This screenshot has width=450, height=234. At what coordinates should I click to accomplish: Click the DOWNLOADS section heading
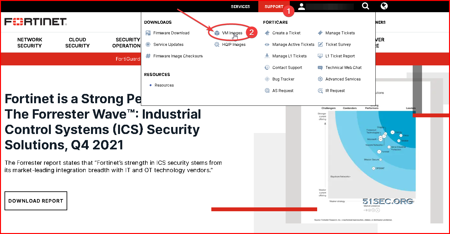pyautogui.click(x=158, y=22)
